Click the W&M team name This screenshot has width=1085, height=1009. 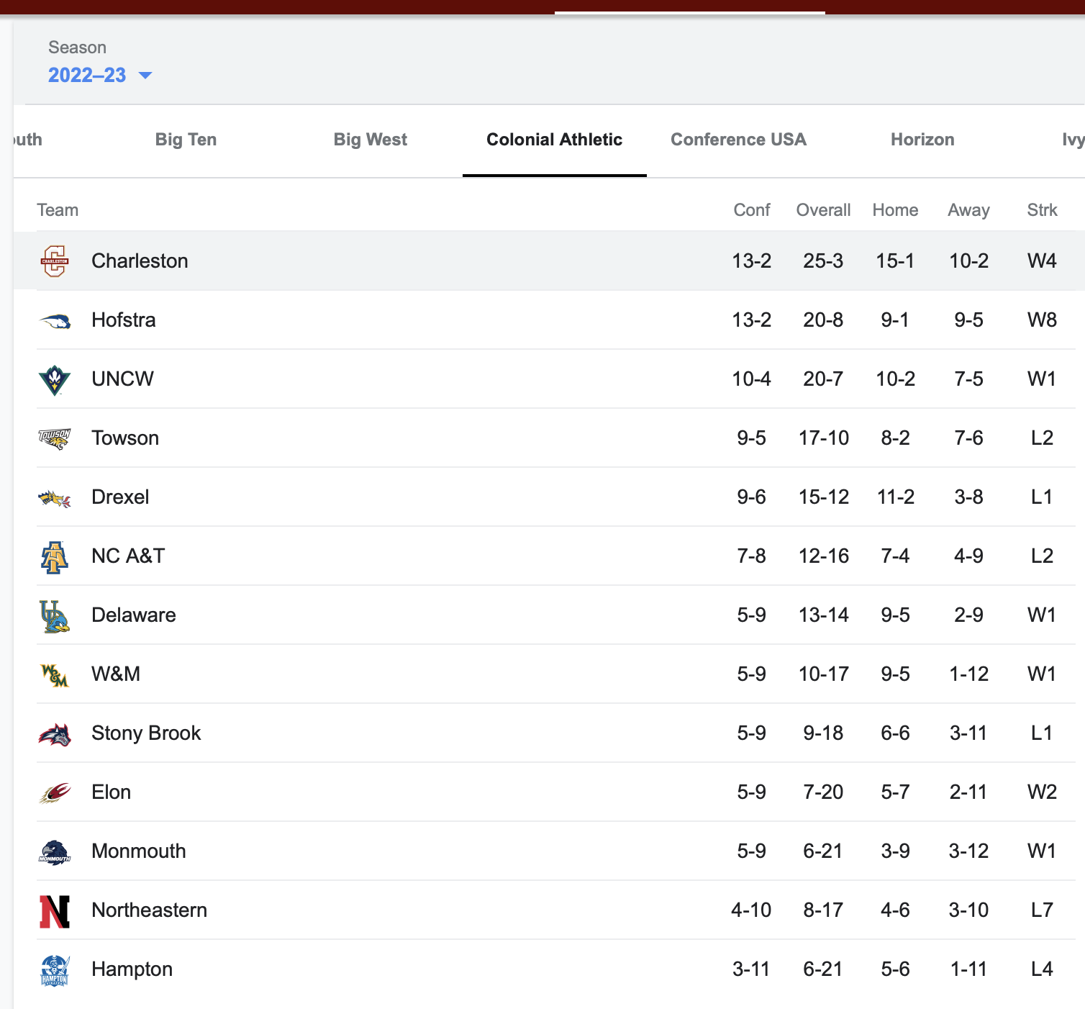point(116,674)
